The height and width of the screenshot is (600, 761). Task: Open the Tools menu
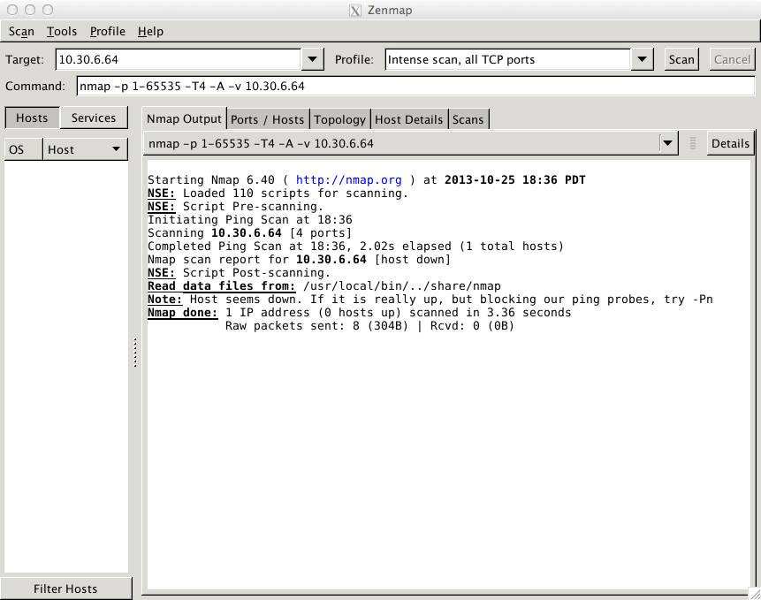click(x=62, y=32)
